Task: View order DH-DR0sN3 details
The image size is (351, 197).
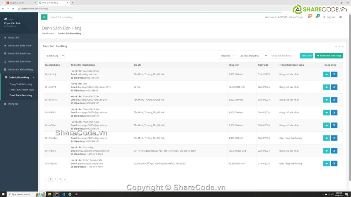Action: (326, 100)
